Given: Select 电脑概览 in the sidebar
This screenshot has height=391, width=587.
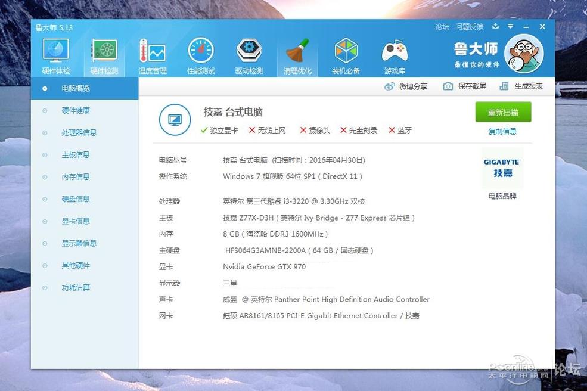Looking at the screenshot, I should 85,88.
